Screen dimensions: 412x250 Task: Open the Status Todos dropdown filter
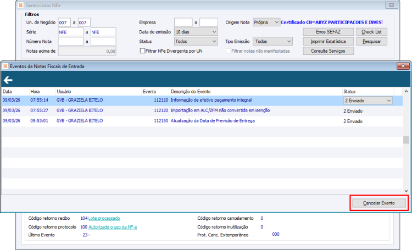(196, 41)
